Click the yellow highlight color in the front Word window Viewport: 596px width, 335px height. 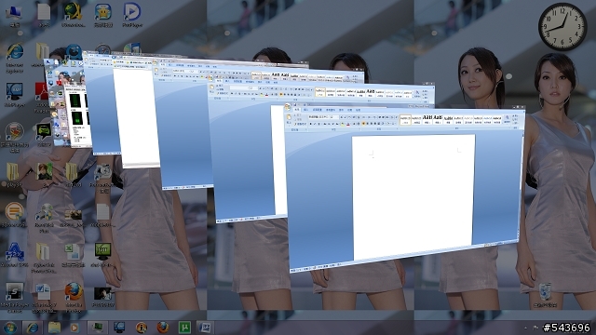click(343, 124)
